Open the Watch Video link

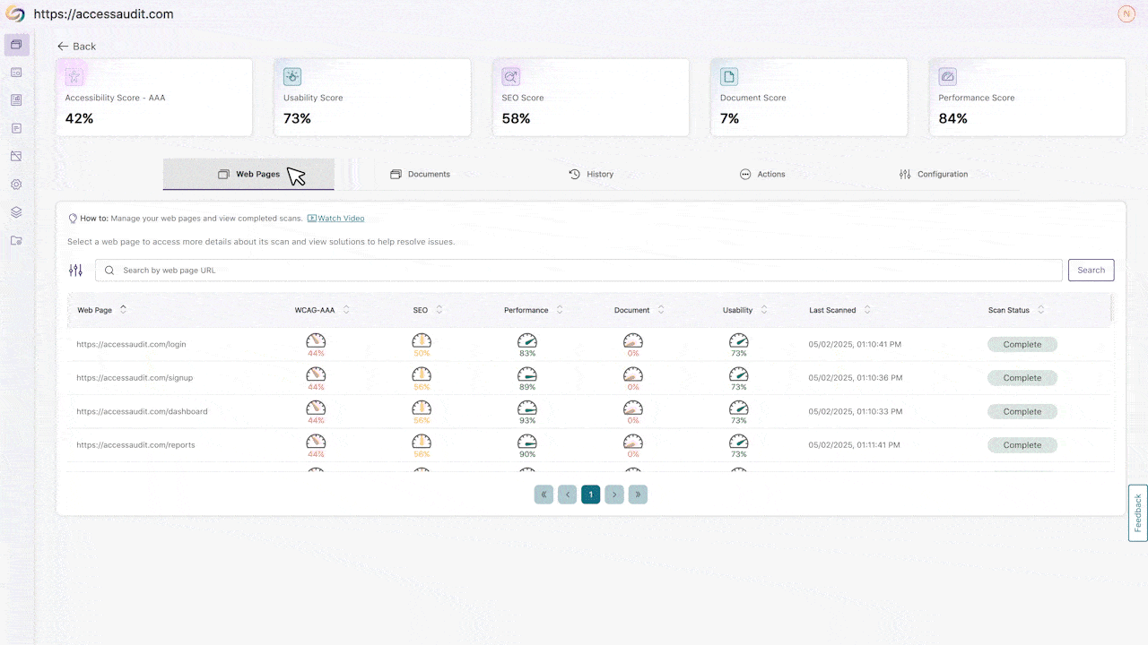coord(340,218)
